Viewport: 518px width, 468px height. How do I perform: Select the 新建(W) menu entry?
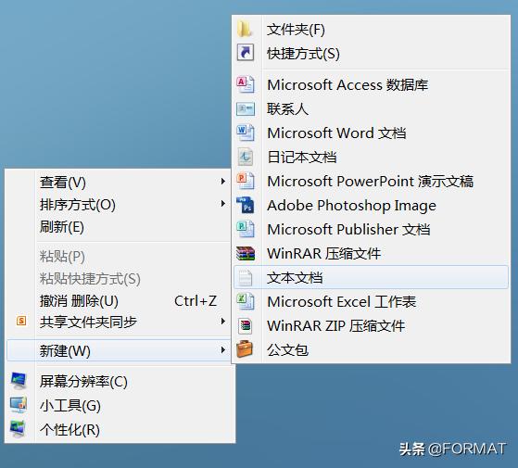(119, 350)
